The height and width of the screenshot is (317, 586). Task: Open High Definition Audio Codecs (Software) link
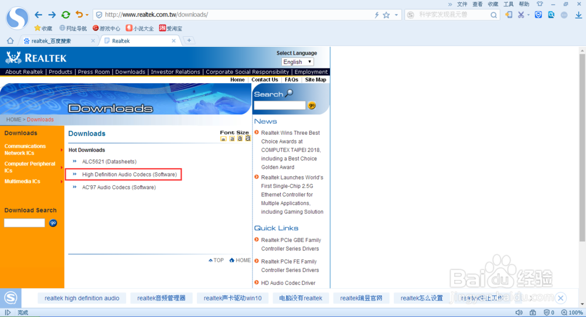click(x=130, y=174)
